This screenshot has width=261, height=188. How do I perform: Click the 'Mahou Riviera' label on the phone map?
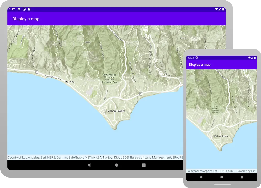221,136
